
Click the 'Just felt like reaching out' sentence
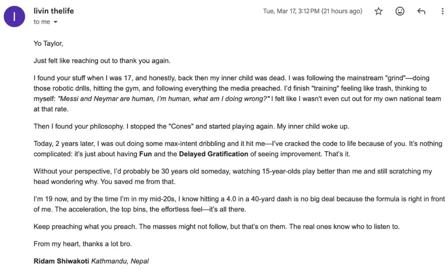tap(101, 61)
